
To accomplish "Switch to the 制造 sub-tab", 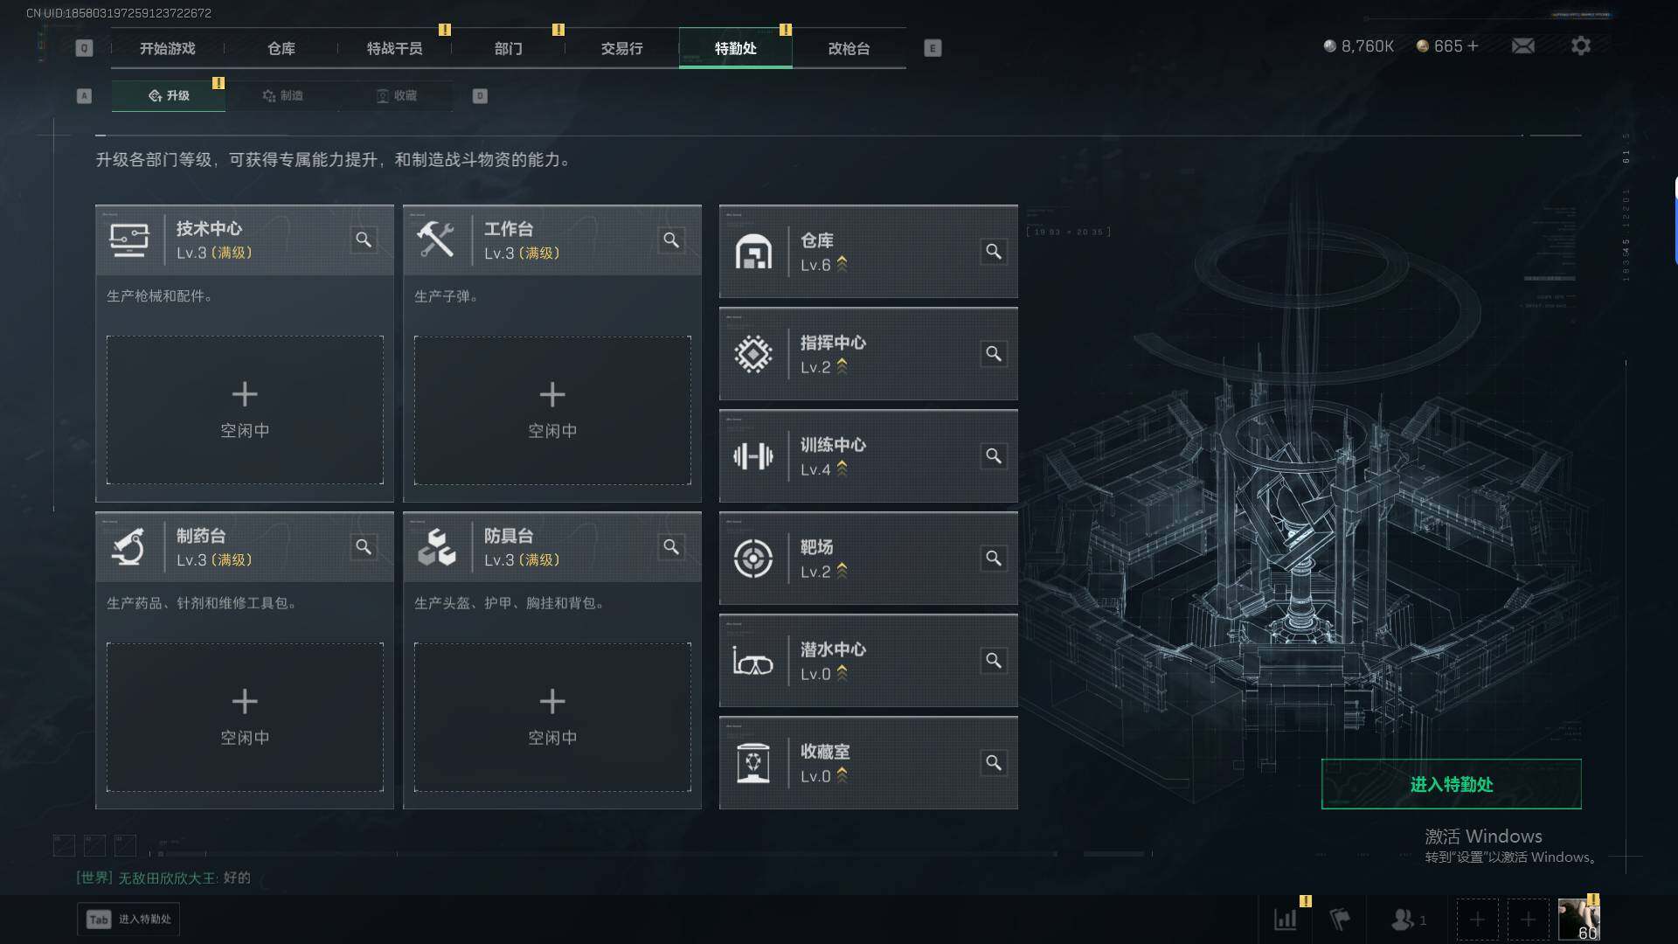I will [282, 95].
